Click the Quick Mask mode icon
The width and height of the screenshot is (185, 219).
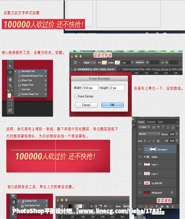[10, 104]
